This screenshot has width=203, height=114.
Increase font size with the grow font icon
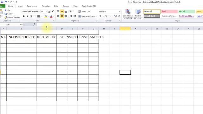tap(49, 11)
